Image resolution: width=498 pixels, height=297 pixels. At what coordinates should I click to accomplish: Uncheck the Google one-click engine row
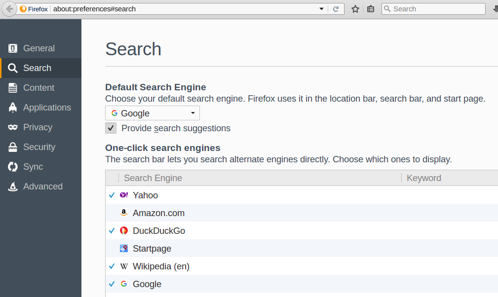112,284
